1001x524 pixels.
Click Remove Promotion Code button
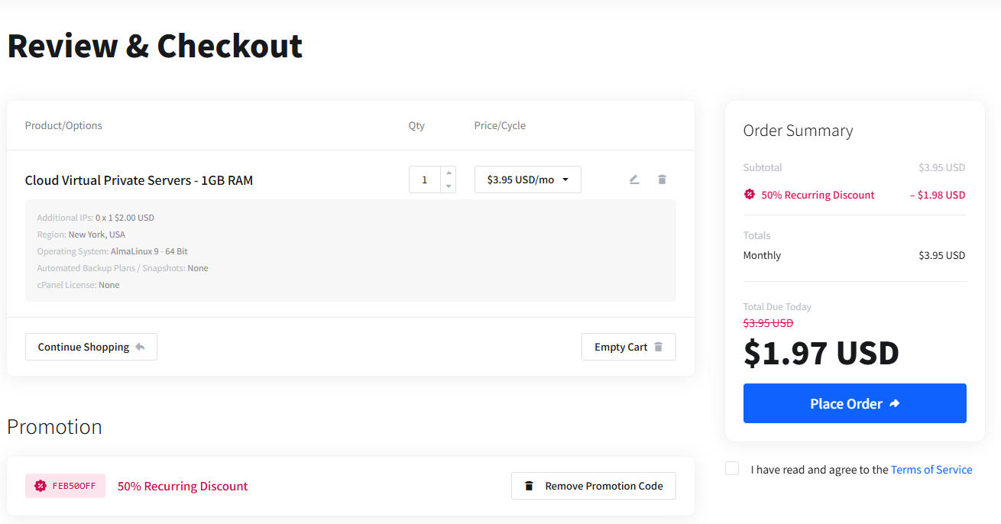click(594, 486)
